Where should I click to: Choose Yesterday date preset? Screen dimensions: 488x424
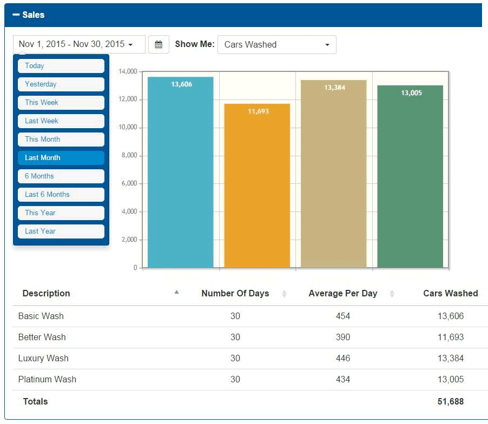click(x=61, y=84)
